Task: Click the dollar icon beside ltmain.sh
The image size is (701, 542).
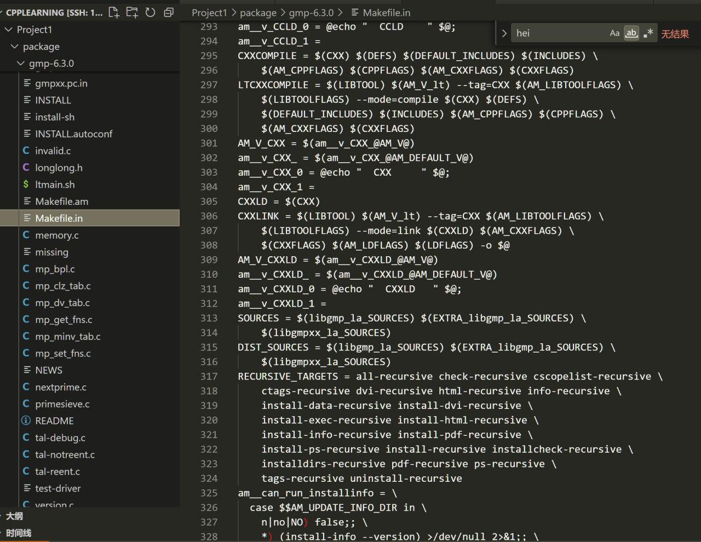Action: pos(26,184)
